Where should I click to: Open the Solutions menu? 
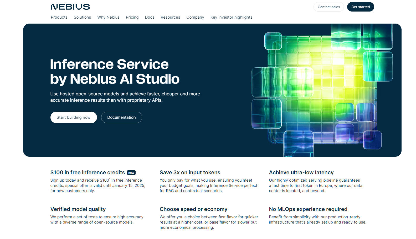(x=82, y=17)
